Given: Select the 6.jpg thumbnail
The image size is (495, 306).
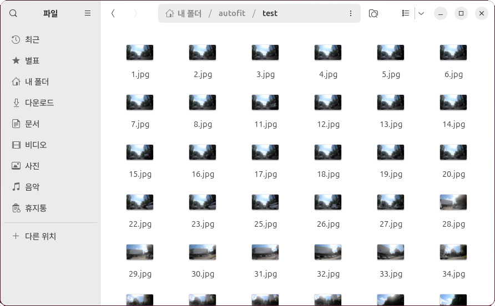Looking at the screenshot, I should (453, 52).
